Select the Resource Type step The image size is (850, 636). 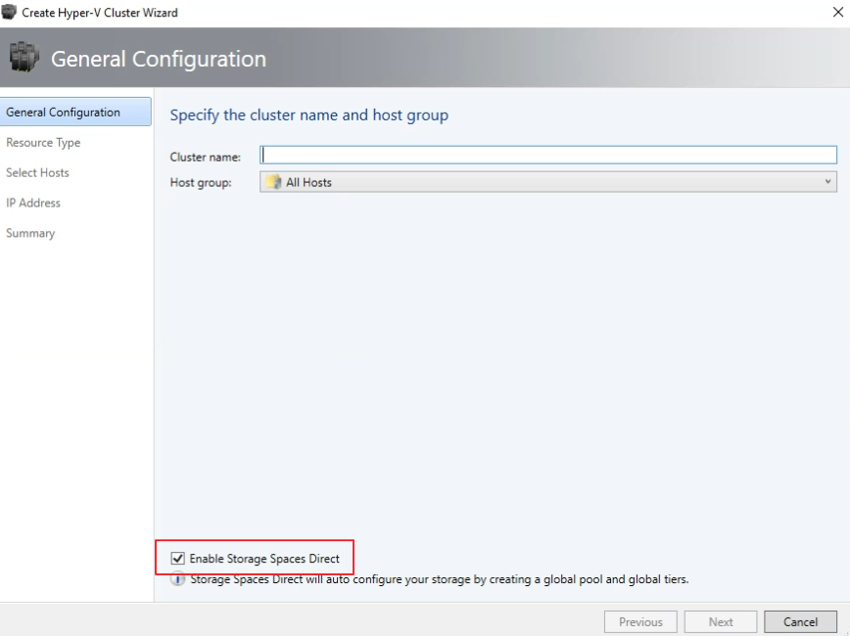43,142
